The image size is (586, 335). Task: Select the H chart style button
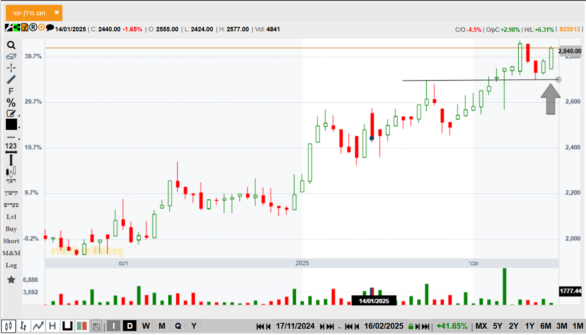pos(52,326)
